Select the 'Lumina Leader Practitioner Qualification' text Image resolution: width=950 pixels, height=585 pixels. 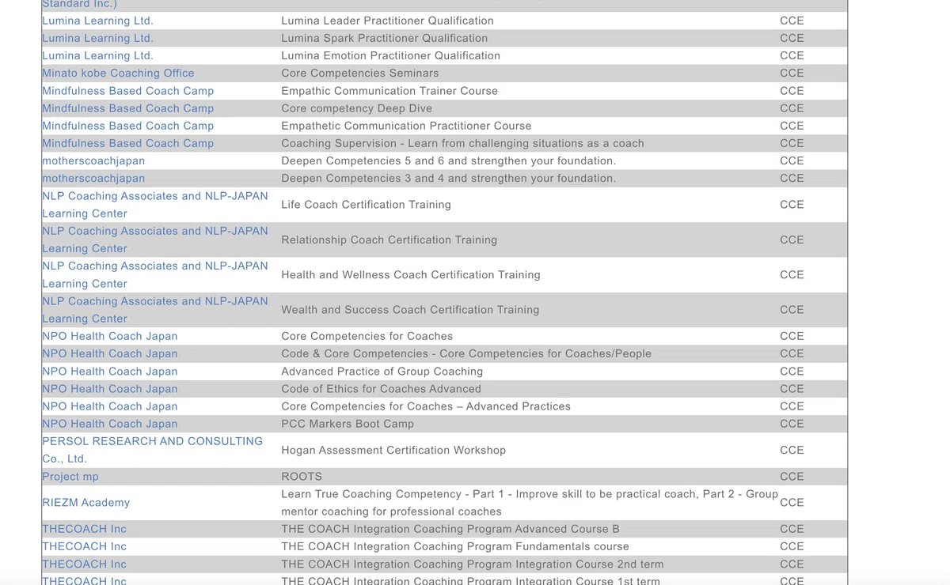point(387,21)
